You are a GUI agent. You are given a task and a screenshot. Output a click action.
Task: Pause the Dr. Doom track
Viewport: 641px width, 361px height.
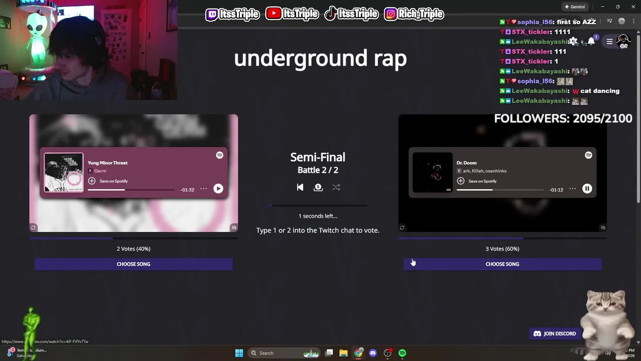587,189
